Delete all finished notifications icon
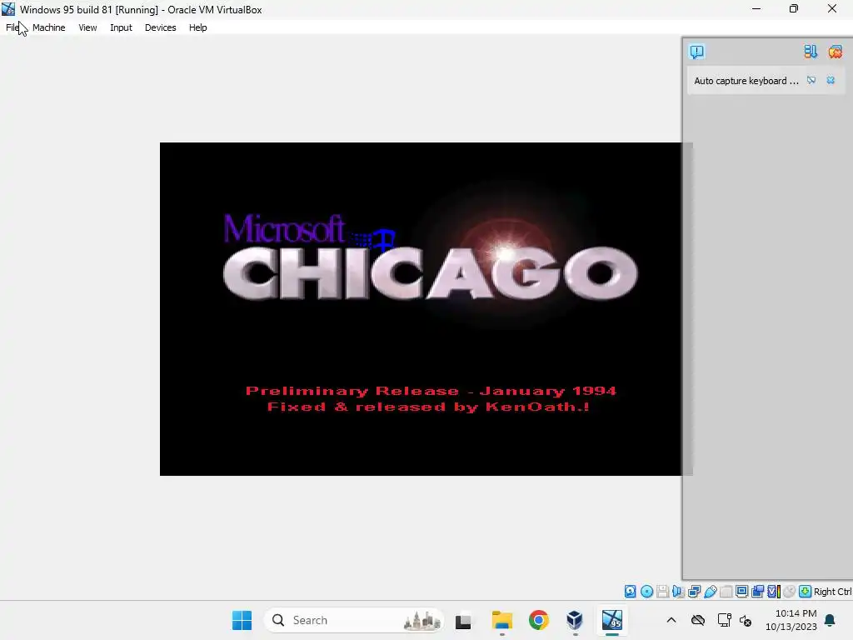 835,52
